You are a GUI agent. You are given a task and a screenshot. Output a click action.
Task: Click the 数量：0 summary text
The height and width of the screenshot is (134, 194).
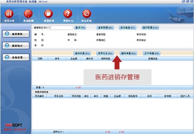tap(40, 88)
